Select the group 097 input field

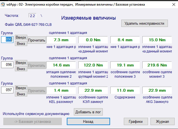click(x=7, y=90)
